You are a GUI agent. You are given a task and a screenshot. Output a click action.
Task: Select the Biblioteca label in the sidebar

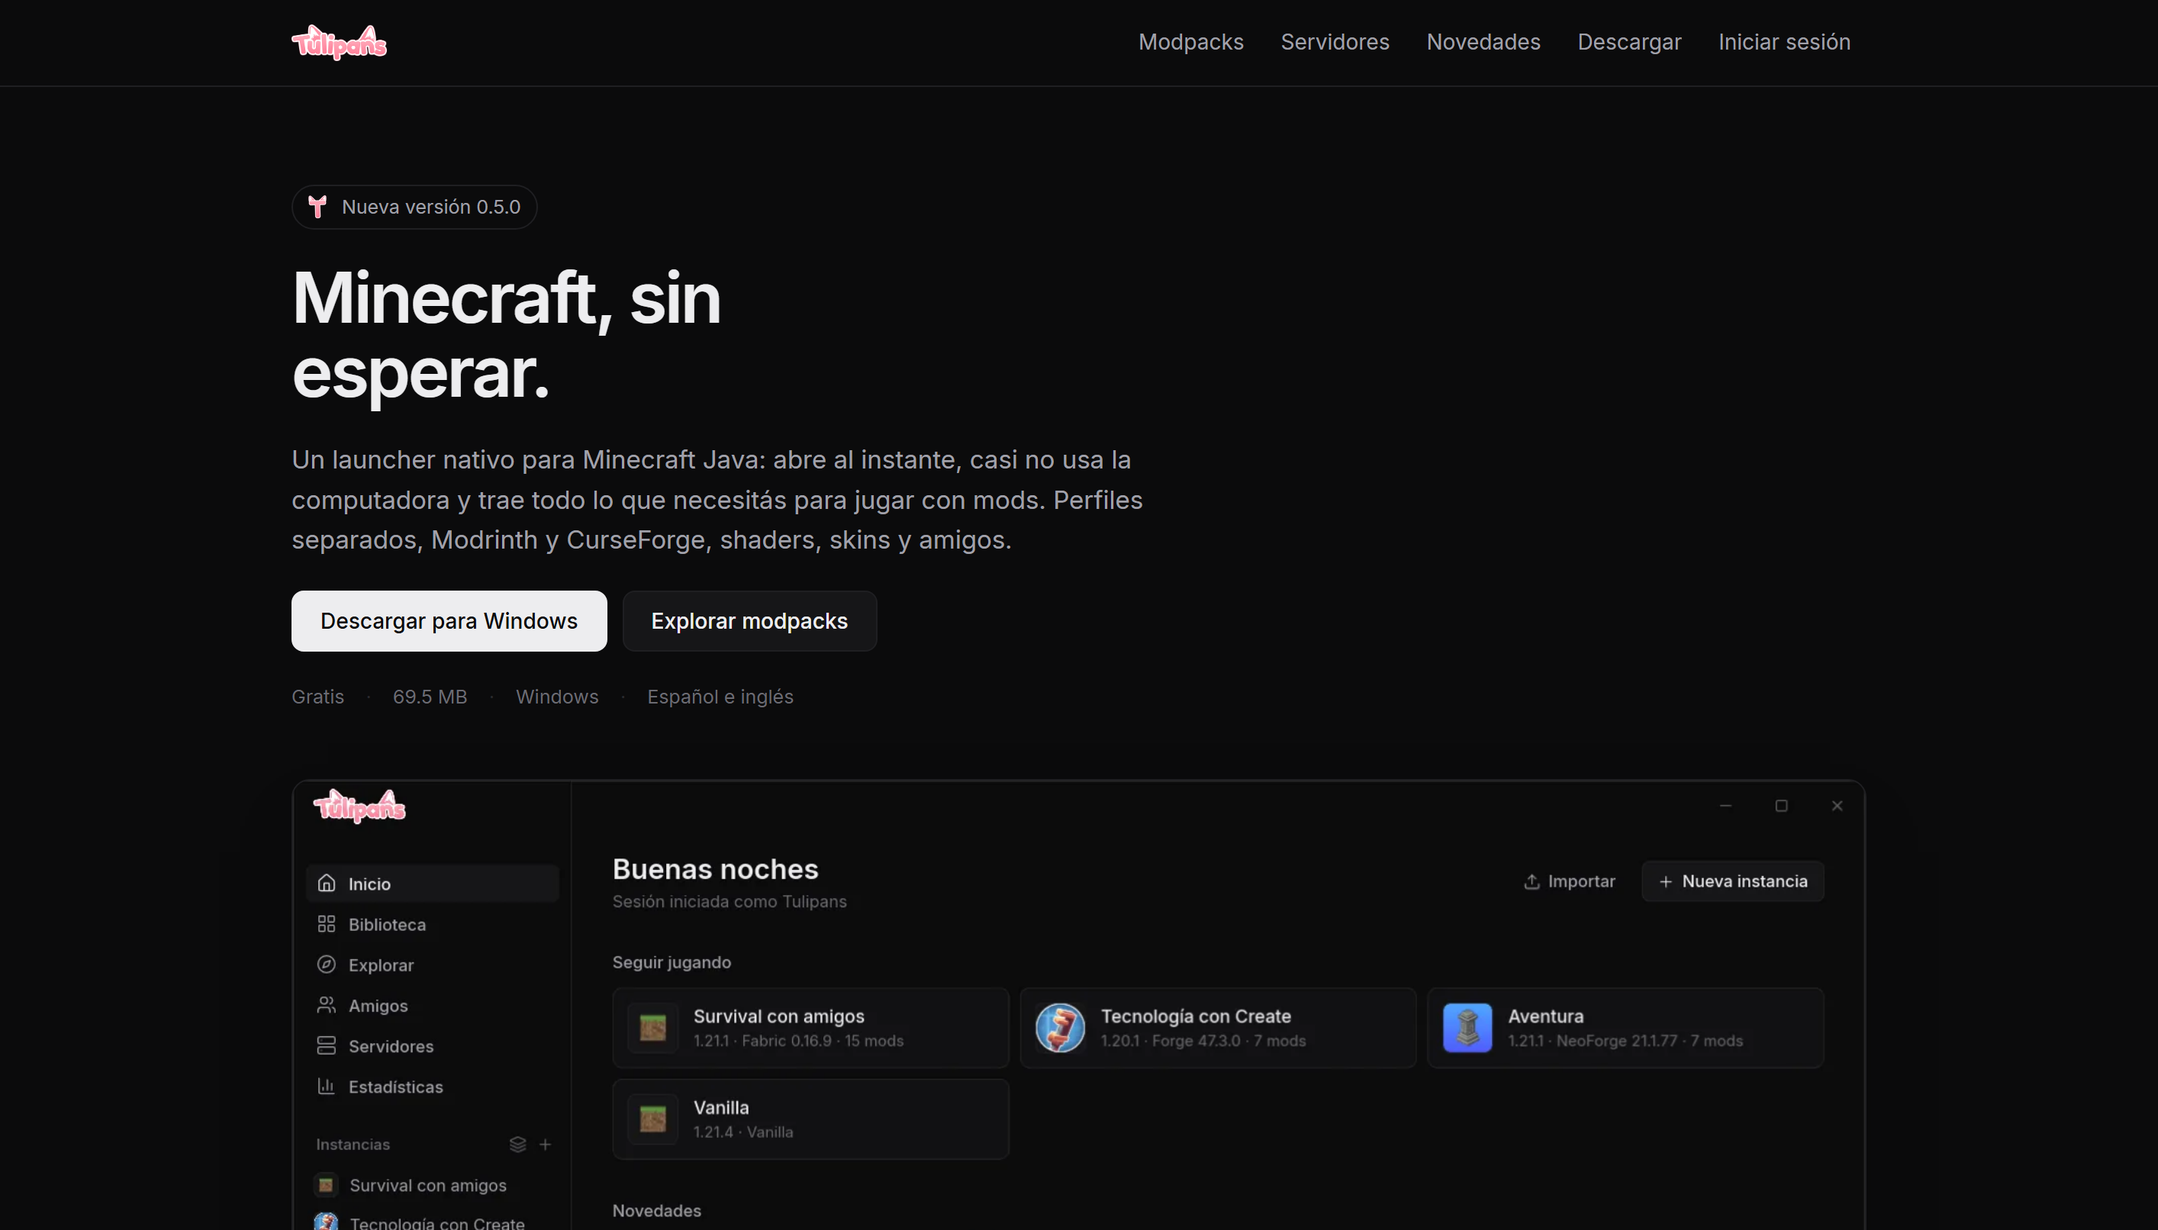[388, 924]
